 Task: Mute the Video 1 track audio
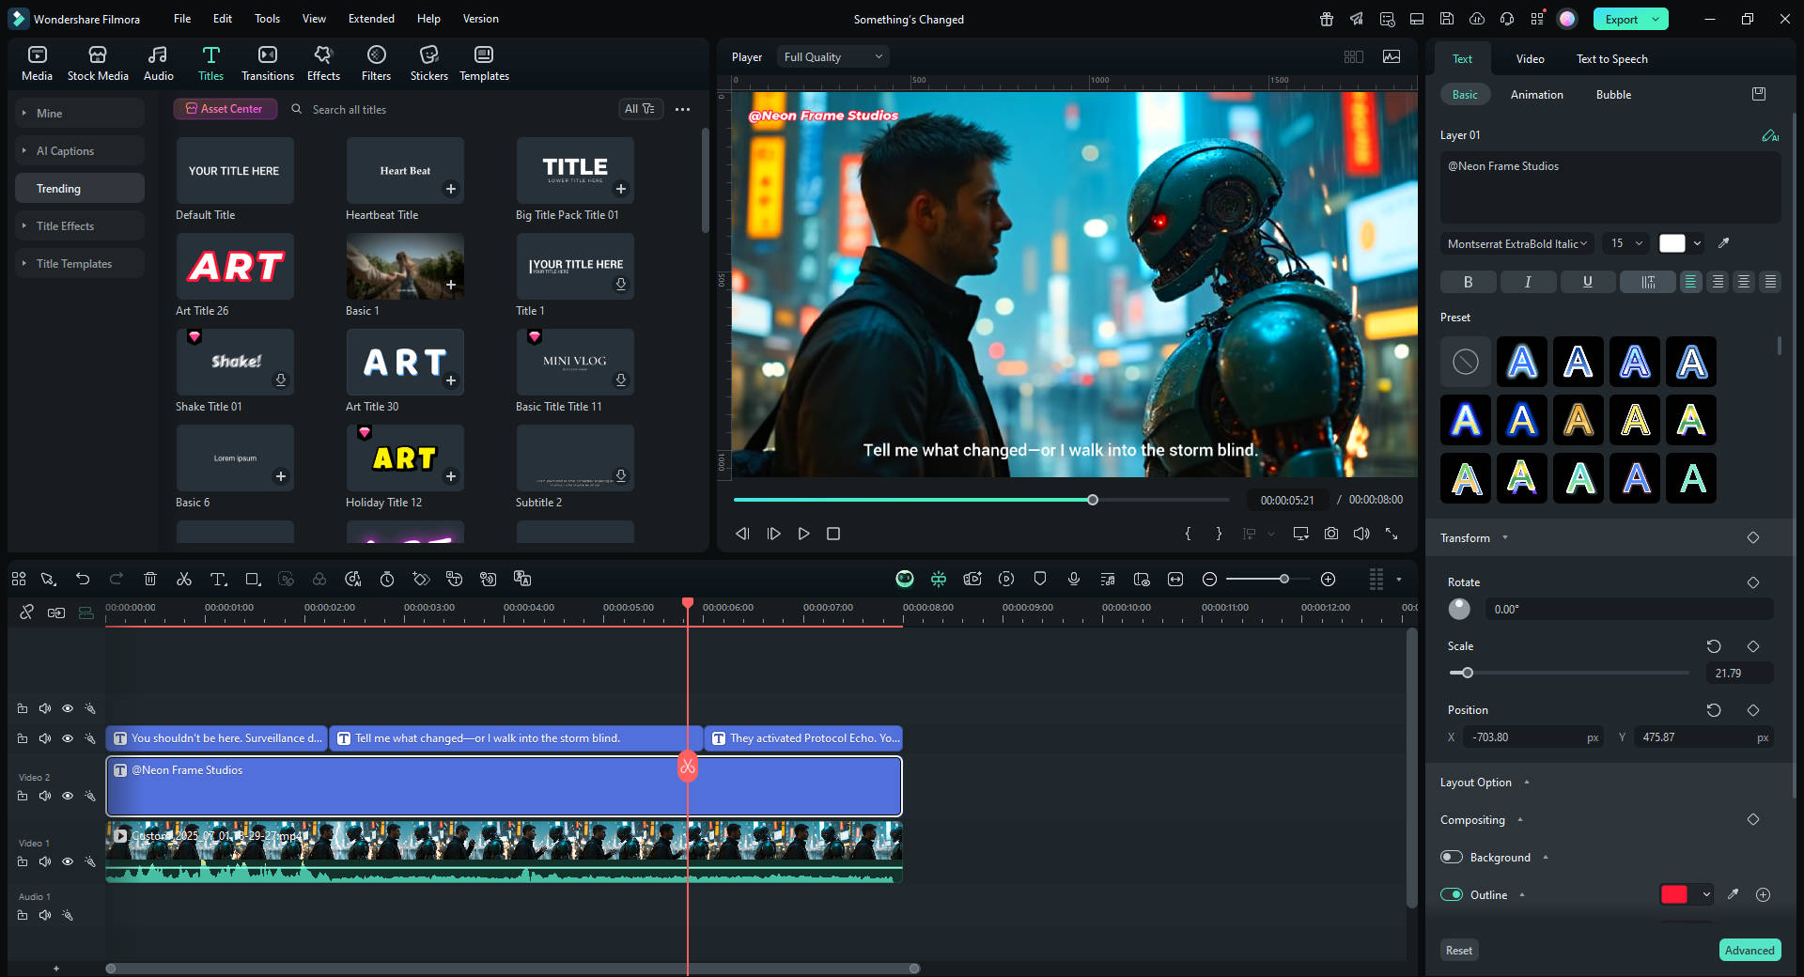point(45,861)
